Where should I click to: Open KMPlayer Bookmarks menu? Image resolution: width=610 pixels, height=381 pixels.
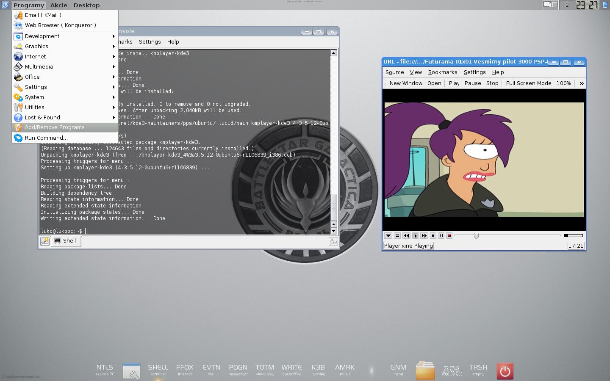[x=443, y=72]
